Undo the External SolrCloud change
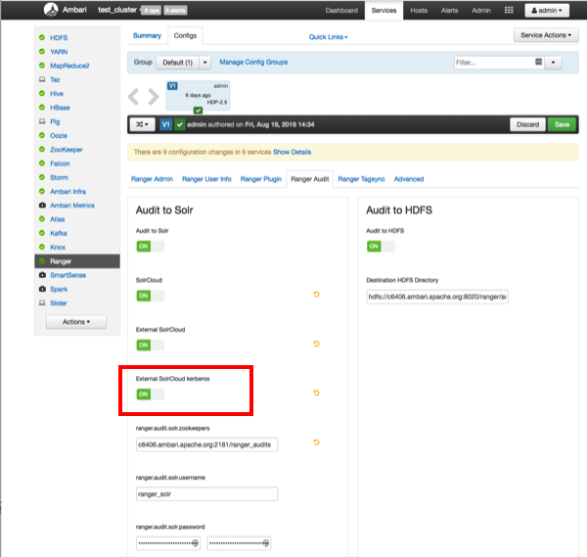 point(316,344)
